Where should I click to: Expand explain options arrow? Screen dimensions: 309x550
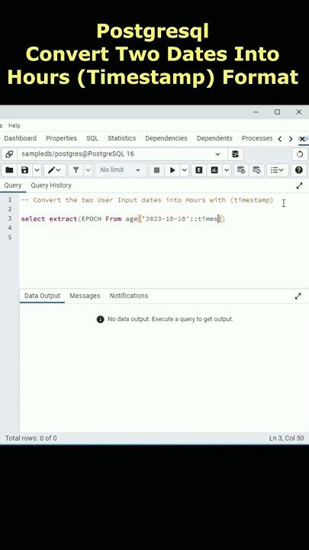[x=227, y=170]
